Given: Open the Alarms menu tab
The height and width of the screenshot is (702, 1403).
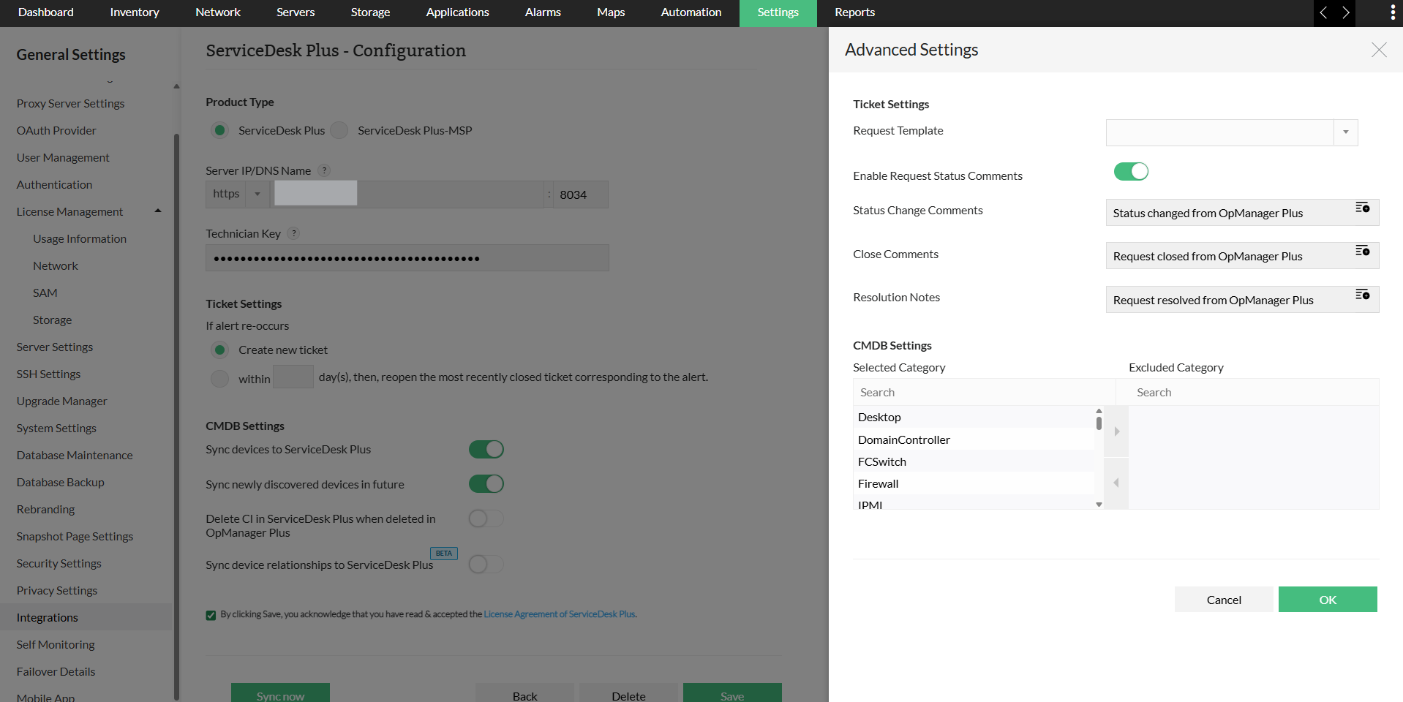Looking at the screenshot, I should [x=543, y=12].
